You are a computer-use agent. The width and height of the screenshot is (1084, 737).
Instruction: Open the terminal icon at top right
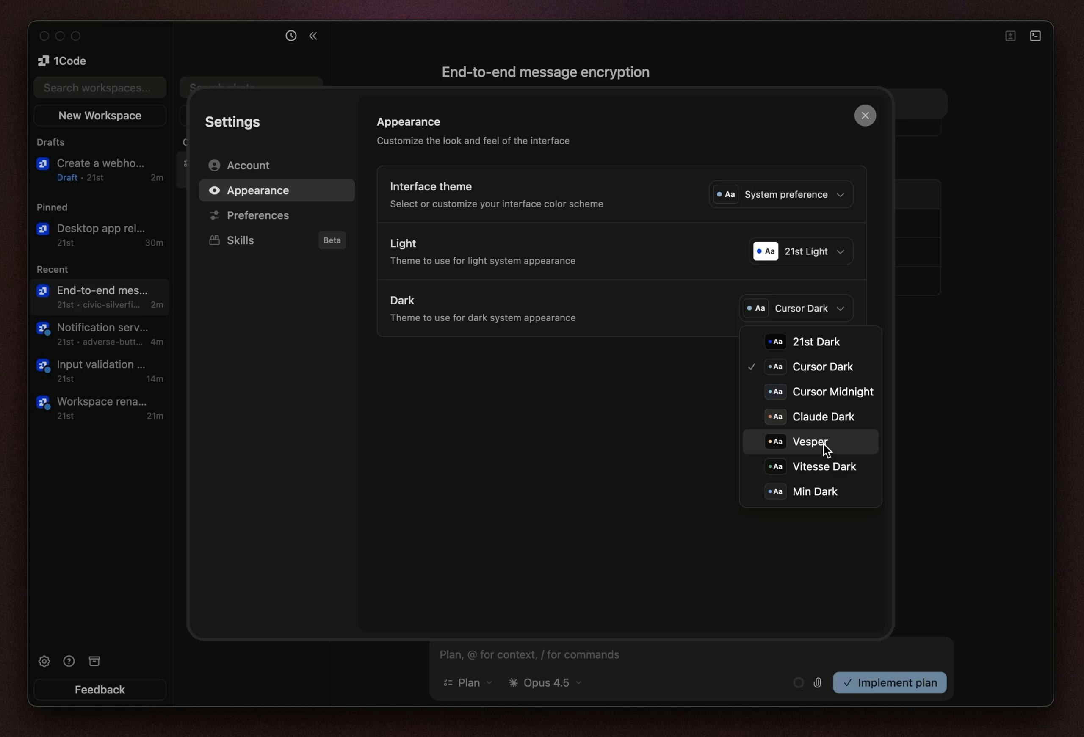click(1035, 36)
